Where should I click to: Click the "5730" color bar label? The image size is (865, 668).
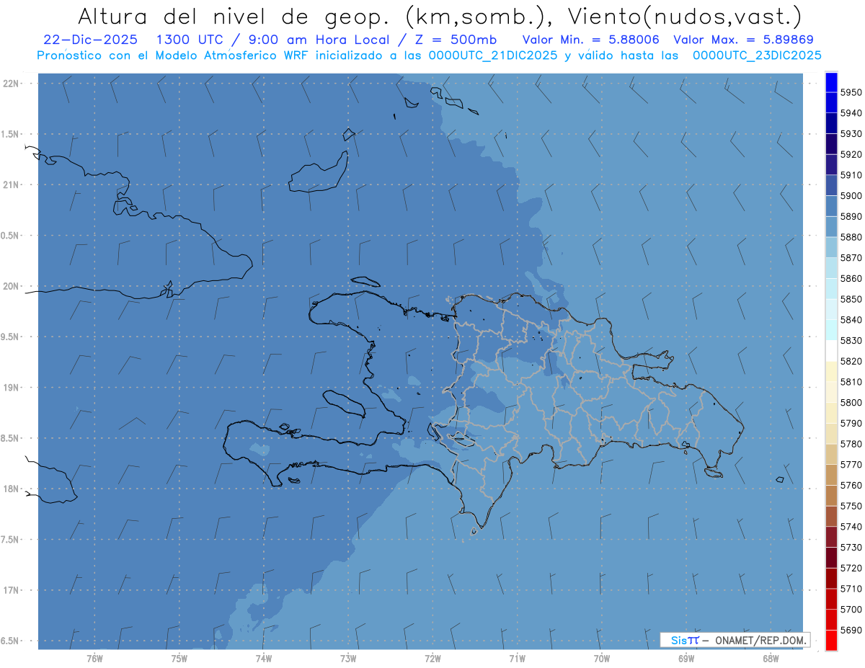click(851, 547)
